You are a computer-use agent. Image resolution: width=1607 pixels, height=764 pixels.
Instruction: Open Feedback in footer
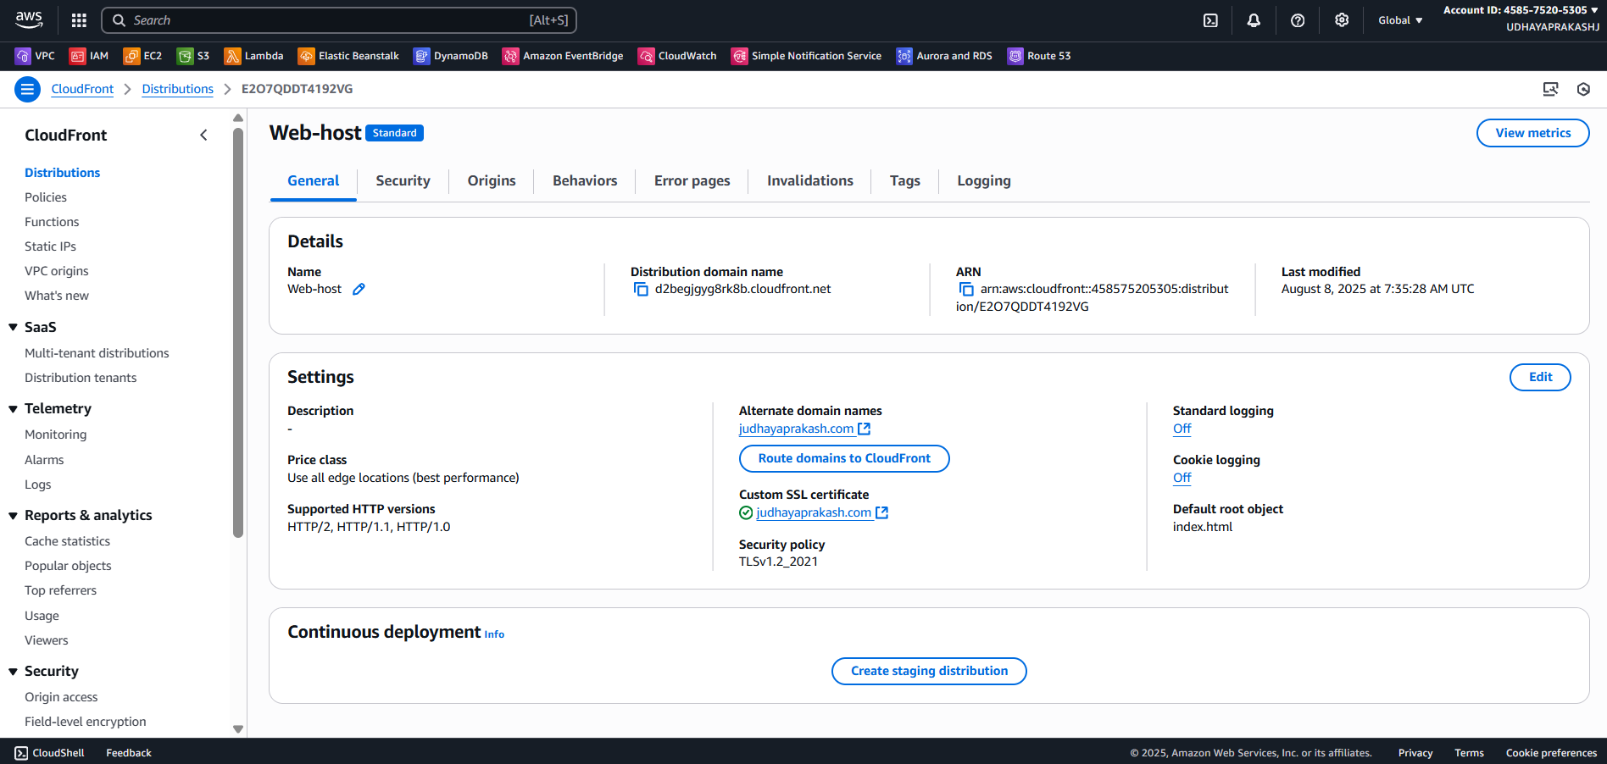(129, 753)
